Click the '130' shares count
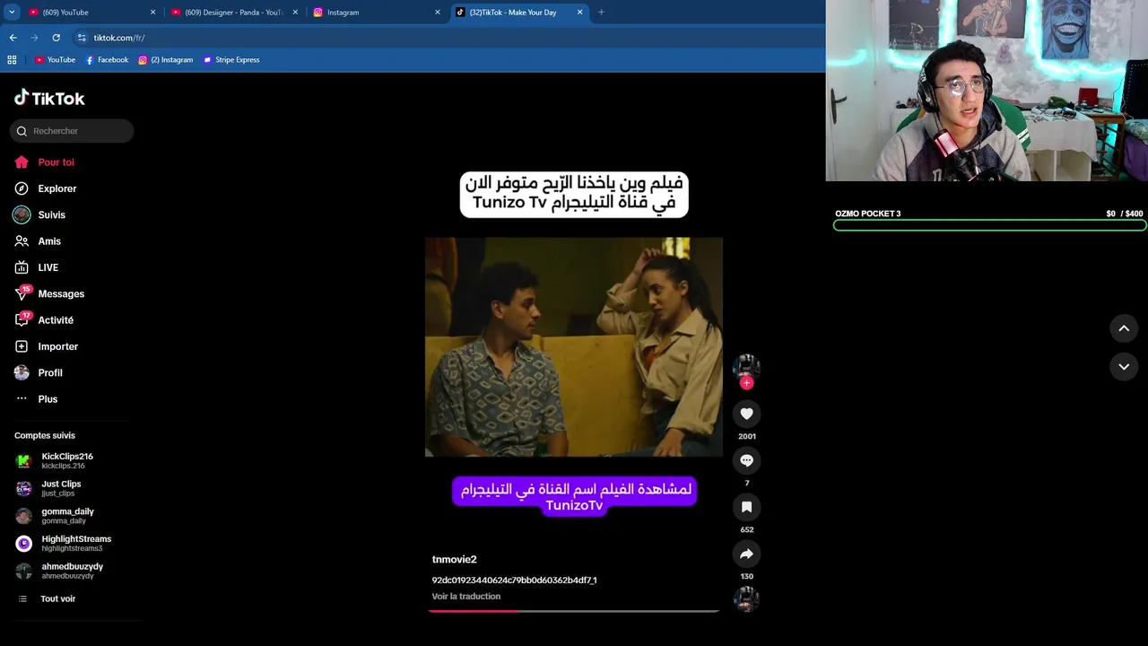This screenshot has height=646, width=1148. (746, 576)
